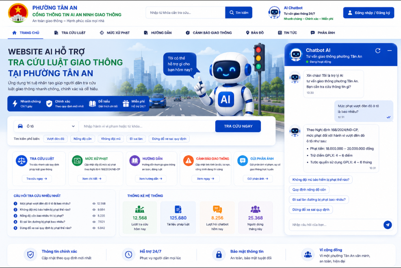401x268 pixels.
Task: Click the clock icon beside Hỗ trợ 24/7
Action: [x=128, y=255]
